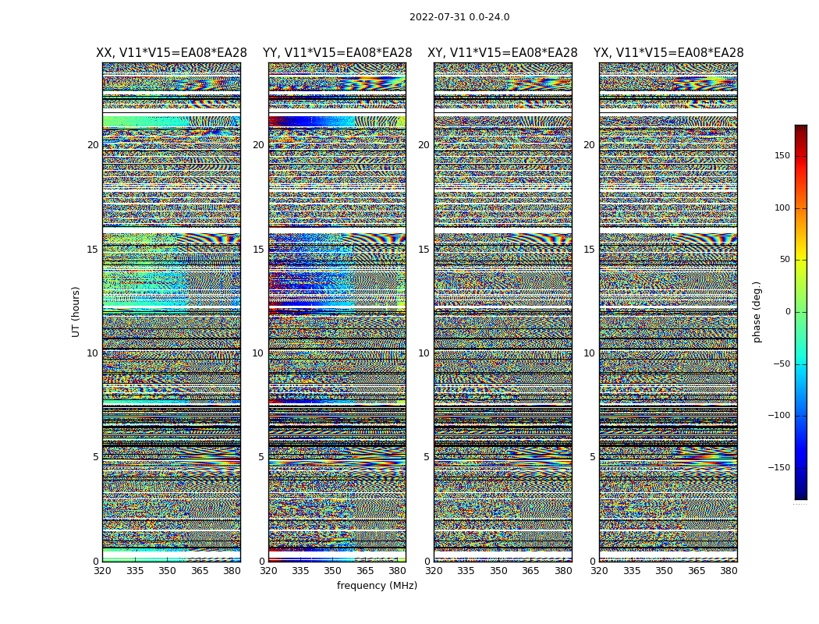Click the colorbar tick label −150

pos(779,468)
